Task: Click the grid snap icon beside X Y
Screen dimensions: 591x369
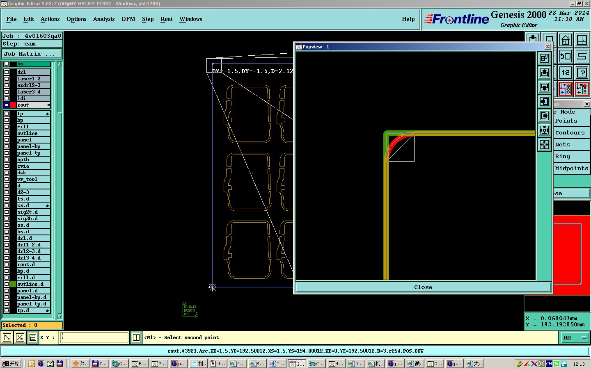Action: [32, 337]
